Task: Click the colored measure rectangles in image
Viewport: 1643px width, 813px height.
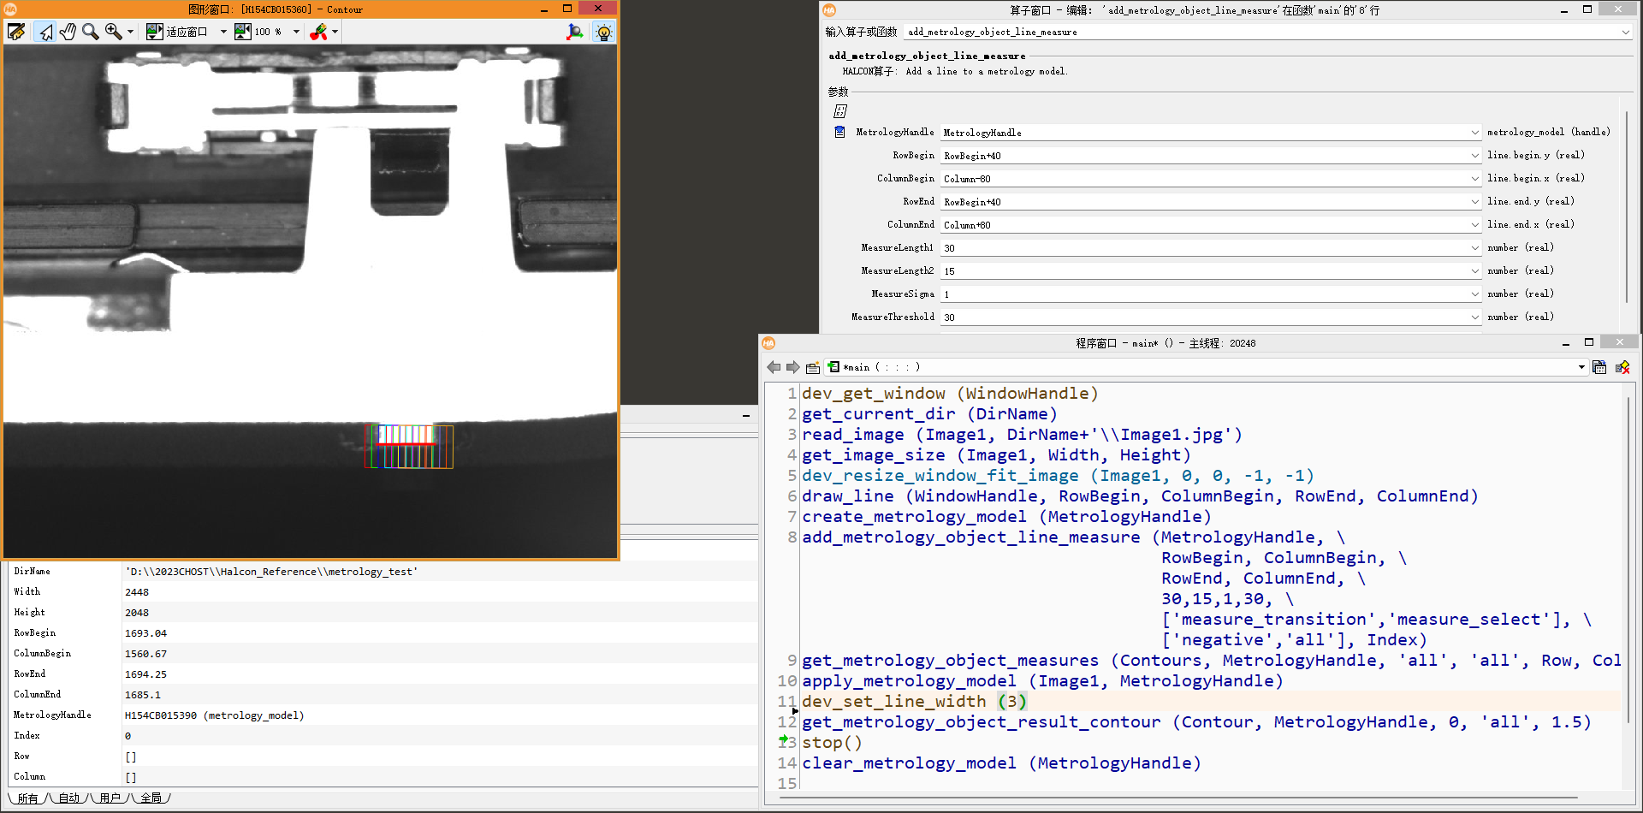Action: [409, 446]
